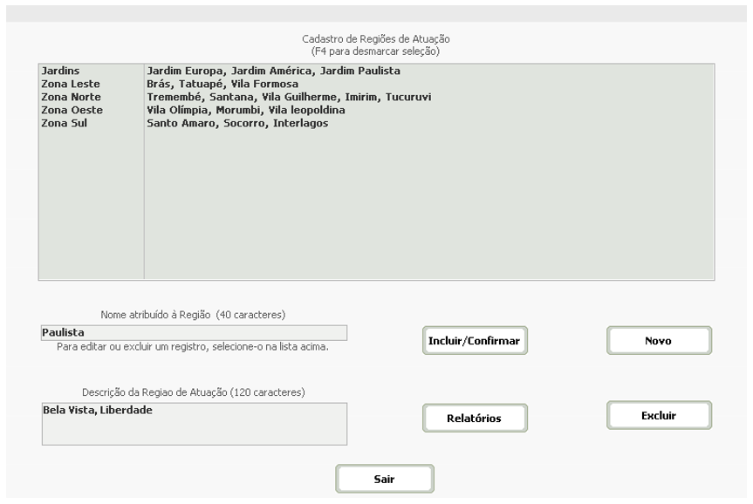Screen dimensions: 753x504
Task: Click the 'Cadastro de Regiões de Atuação' title
Action: coord(375,39)
